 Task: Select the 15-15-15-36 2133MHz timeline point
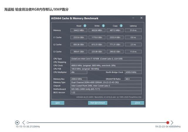pyautogui.click(x=28, y=123)
